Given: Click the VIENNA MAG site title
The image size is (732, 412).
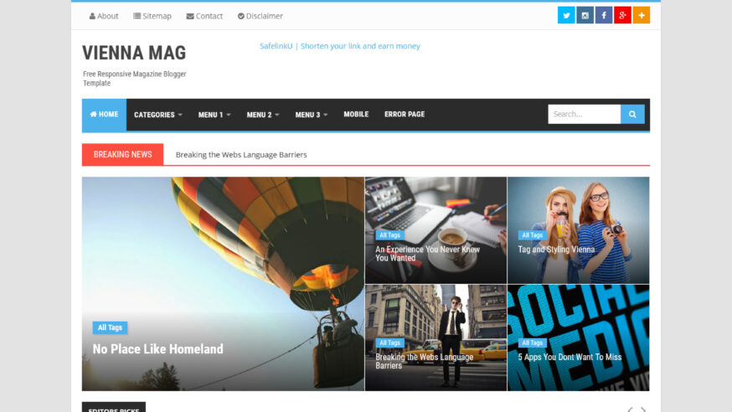Looking at the screenshot, I should click(x=134, y=53).
